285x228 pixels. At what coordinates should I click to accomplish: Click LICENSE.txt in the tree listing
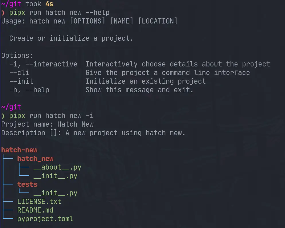[x=39, y=202]
